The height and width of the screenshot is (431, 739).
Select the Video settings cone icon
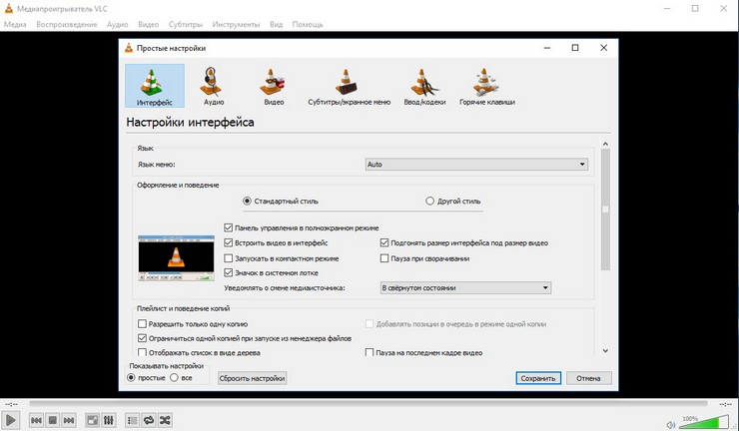(274, 84)
